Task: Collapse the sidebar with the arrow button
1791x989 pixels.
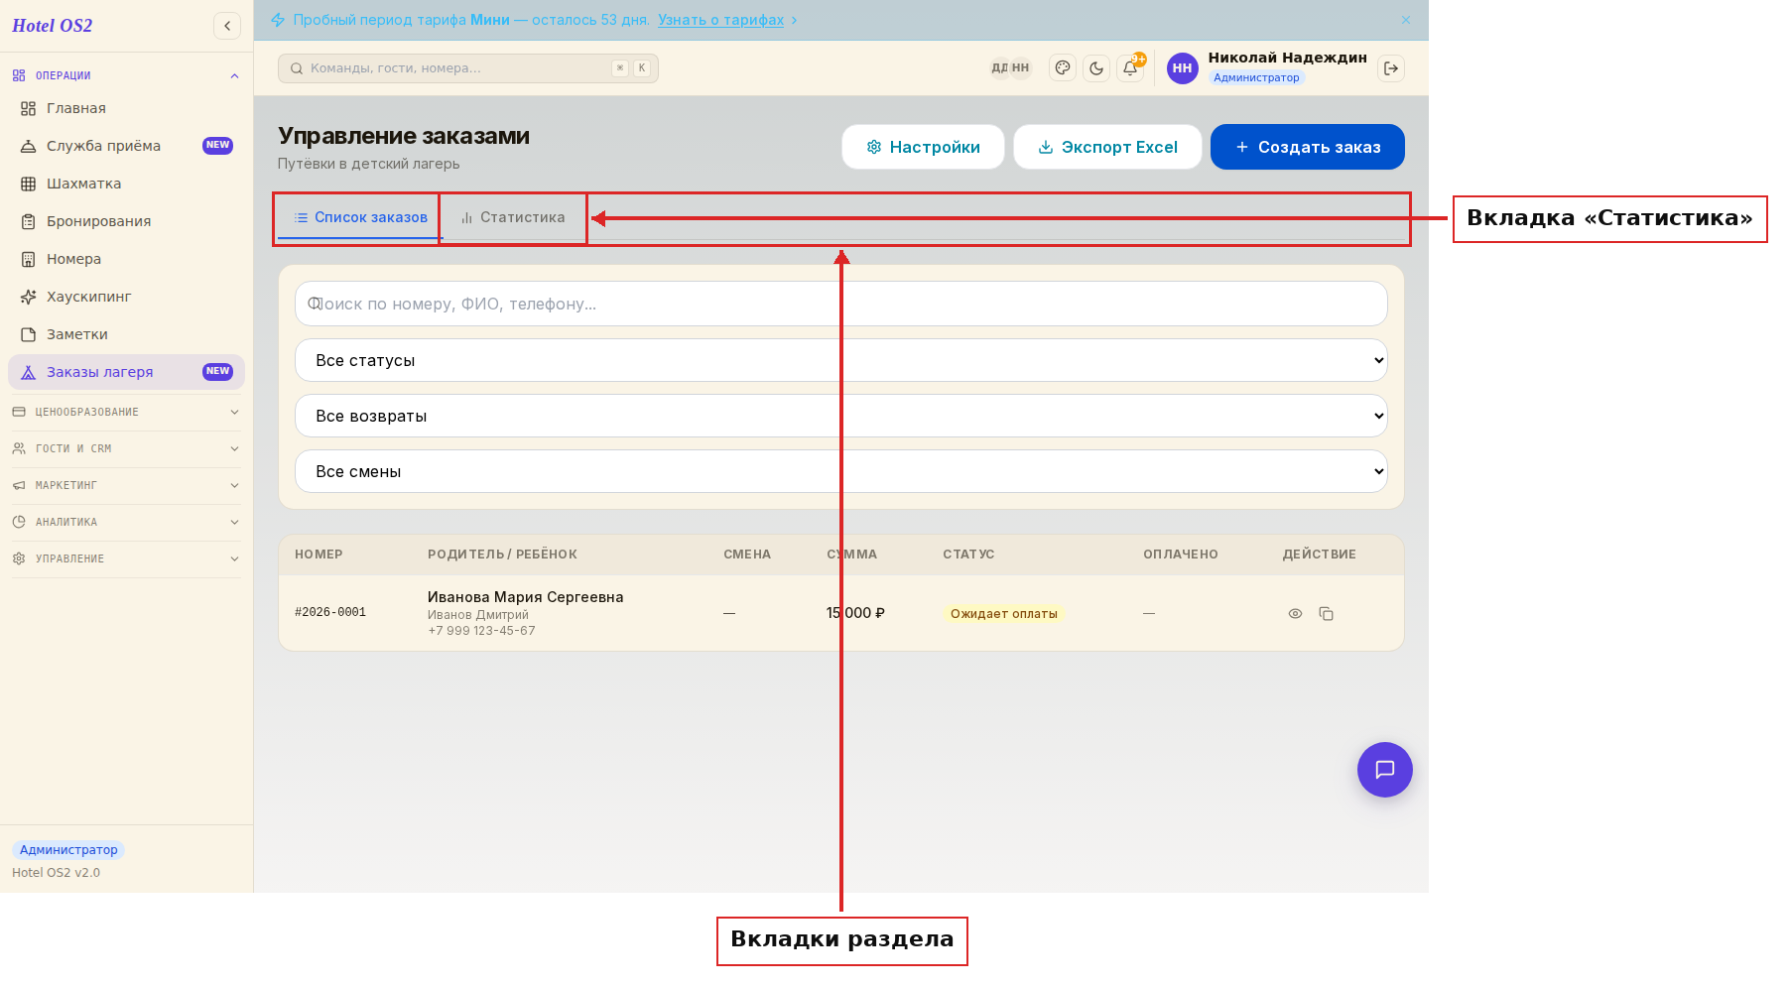Action: (x=227, y=26)
